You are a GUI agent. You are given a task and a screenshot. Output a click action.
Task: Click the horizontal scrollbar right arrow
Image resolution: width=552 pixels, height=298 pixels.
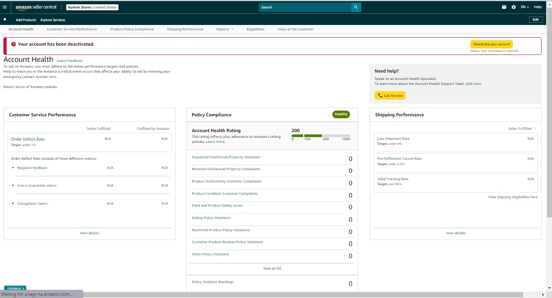pos(543,295)
